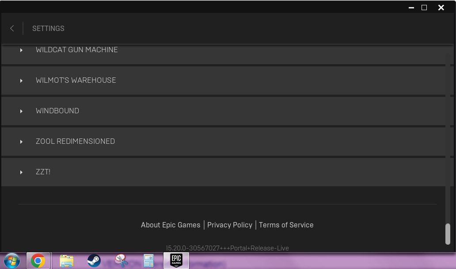Select the launcher version number text
The image size is (456, 269).
(227, 248)
